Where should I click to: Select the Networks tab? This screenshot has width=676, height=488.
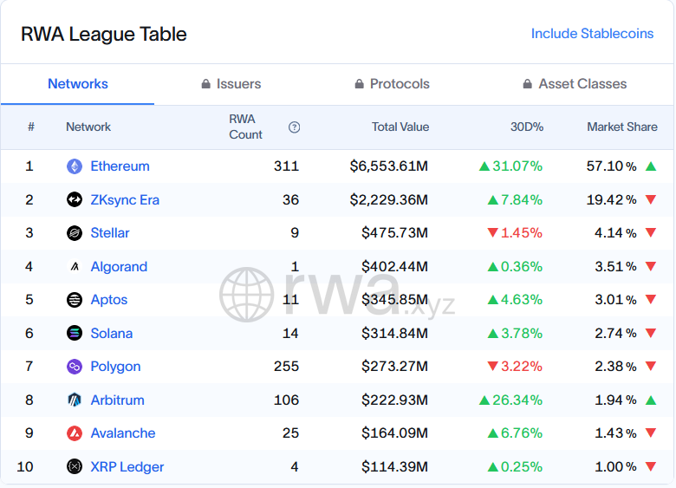pyautogui.click(x=78, y=84)
